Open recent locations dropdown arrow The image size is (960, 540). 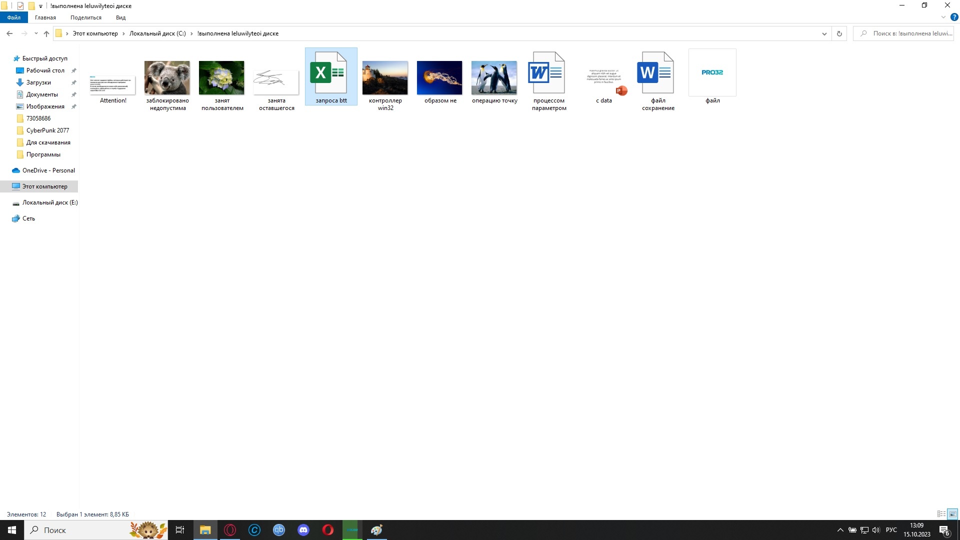click(x=36, y=33)
